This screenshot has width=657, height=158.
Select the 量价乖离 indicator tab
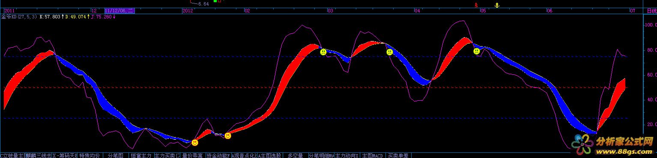pyautogui.click(x=193, y=155)
